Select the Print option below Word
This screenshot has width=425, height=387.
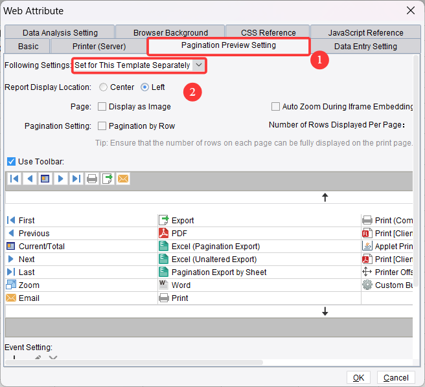[259, 298]
